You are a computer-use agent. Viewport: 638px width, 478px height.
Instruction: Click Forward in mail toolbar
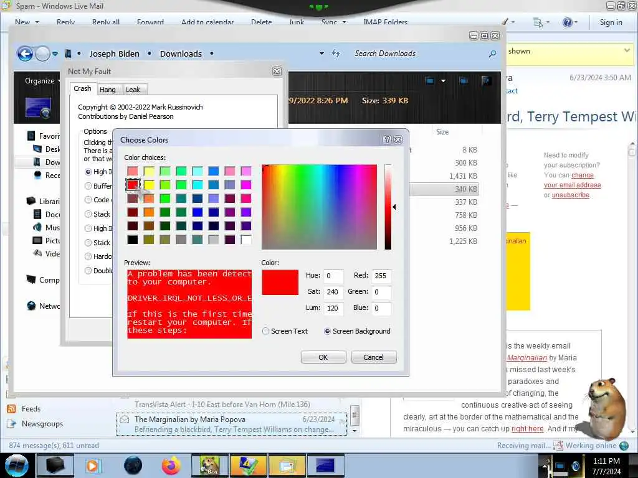[150, 22]
